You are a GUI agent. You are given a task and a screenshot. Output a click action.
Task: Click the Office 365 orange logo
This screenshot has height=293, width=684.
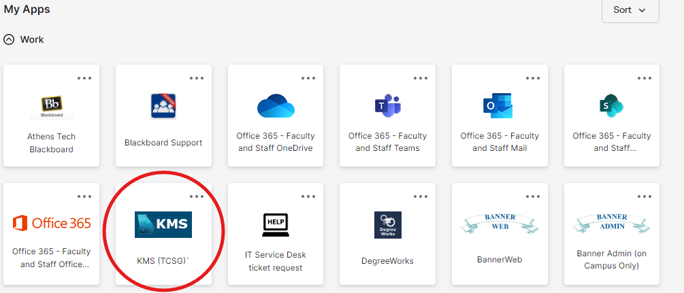pyautogui.click(x=52, y=223)
